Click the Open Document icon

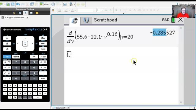[x=8, y=4]
